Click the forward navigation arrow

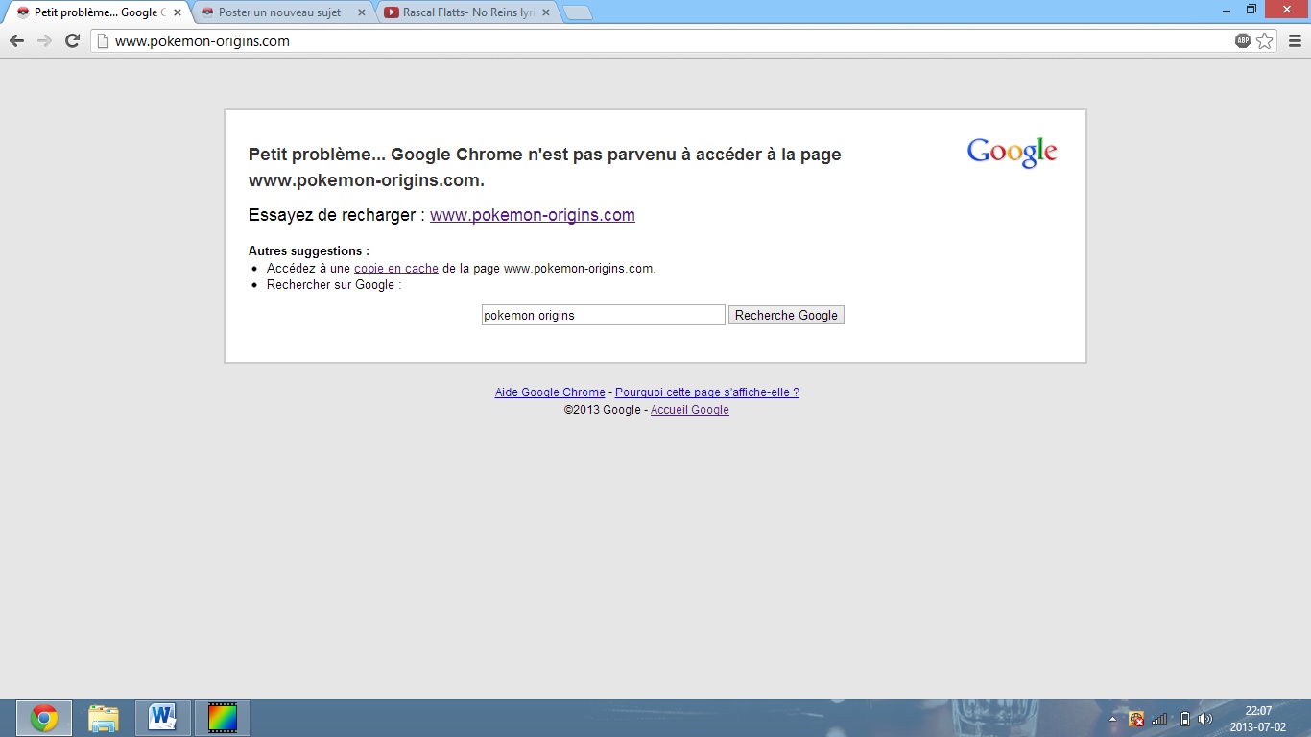44,41
